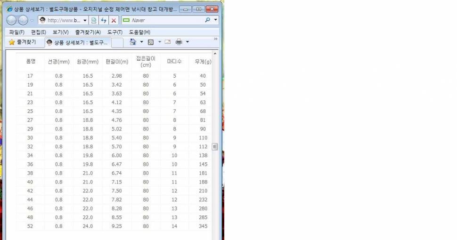Open the 즐겨찾기 favorites star button
This screenshot has height=240, width=457.
(x=23, y=42)
